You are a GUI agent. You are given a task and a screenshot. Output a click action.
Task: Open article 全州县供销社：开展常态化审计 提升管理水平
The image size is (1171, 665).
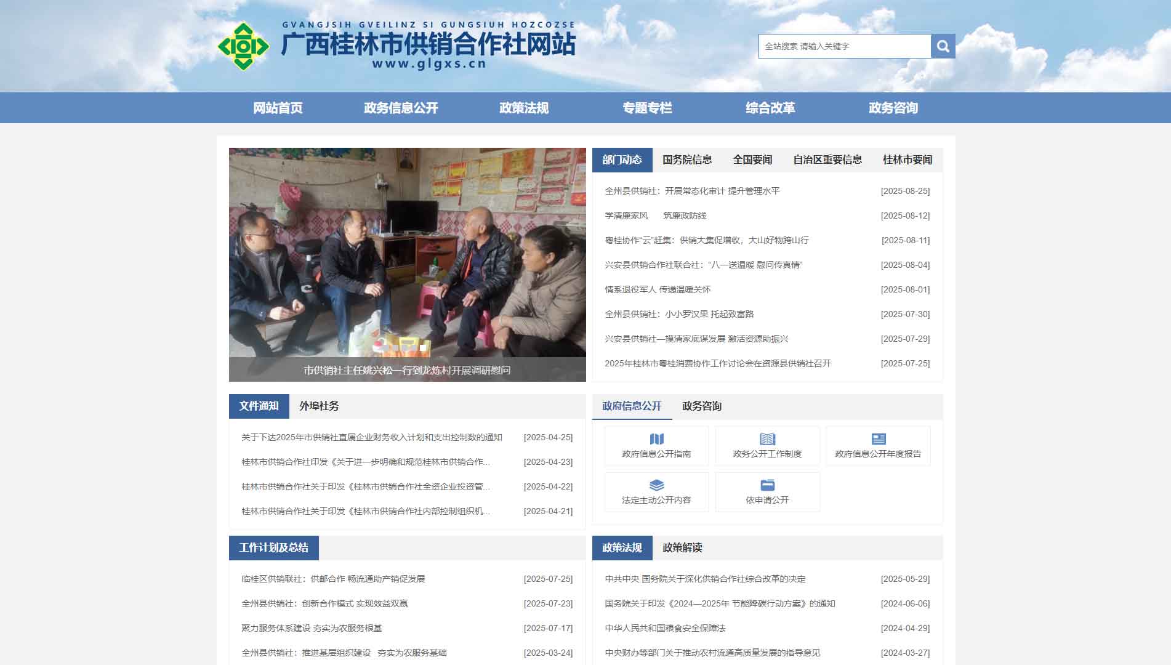692,191
